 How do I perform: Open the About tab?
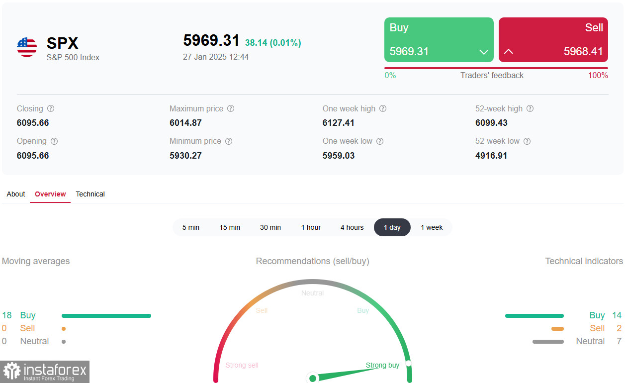16,194
